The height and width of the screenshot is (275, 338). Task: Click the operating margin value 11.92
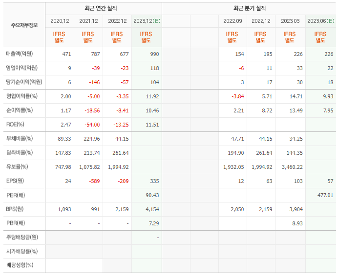tap(152, 96)
